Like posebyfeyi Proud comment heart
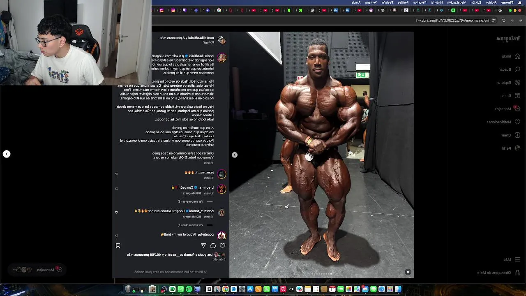 pos(116,236)
